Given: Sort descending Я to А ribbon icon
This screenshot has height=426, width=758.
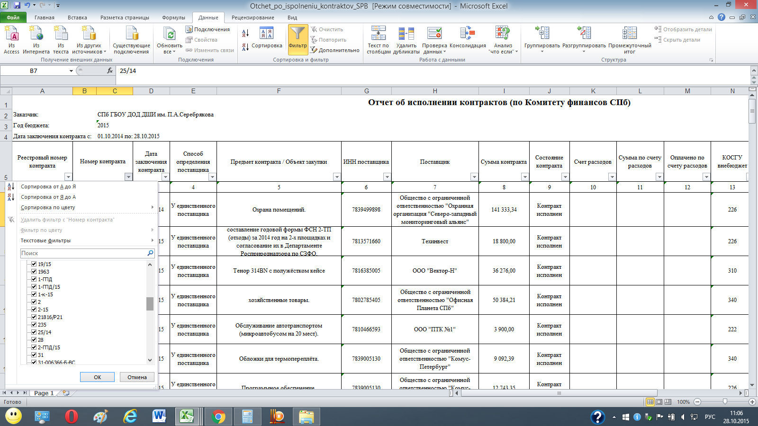Looking at the screenshot, I should click(x=245, y=47).
